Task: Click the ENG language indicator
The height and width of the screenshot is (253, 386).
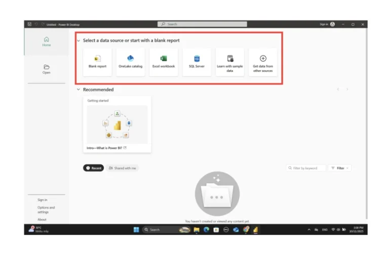Action: 325,230
